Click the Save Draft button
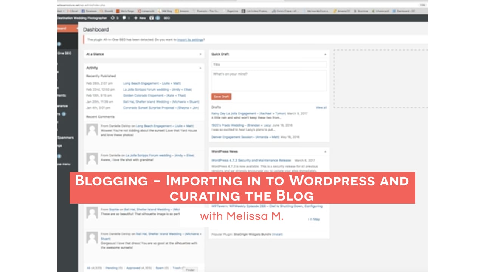 [221, 97]
